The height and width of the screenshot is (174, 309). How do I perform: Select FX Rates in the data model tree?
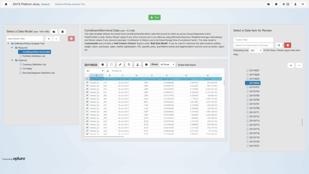(x=27, y=69)
